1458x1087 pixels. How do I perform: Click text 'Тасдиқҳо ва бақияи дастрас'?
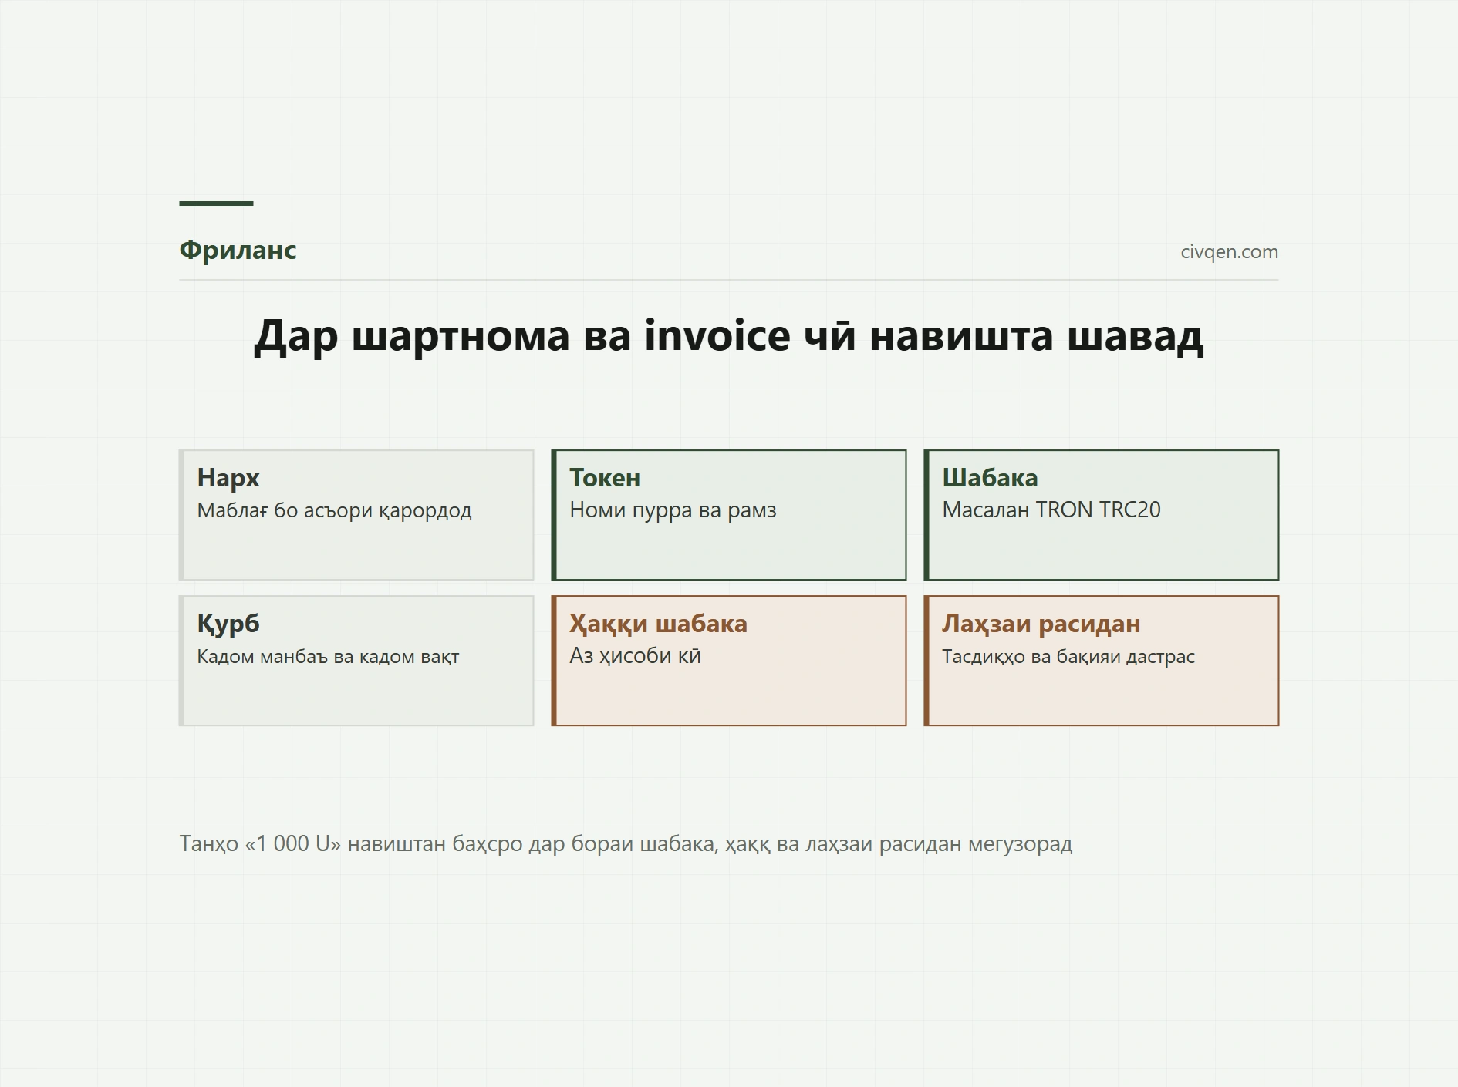tap(1068, 657)
